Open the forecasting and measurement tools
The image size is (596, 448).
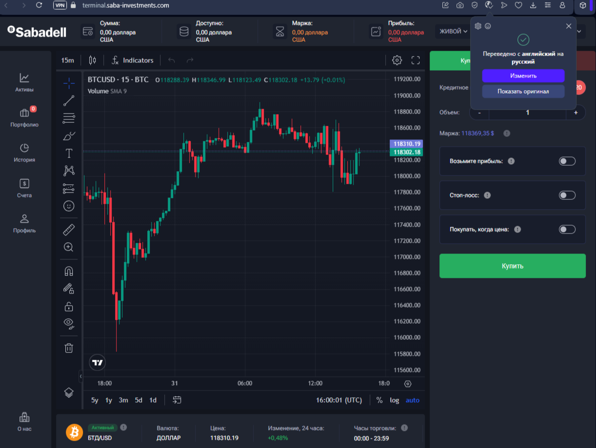[69, 188]
